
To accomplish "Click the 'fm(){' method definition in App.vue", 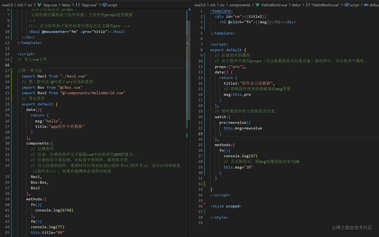I will point(36,221).
